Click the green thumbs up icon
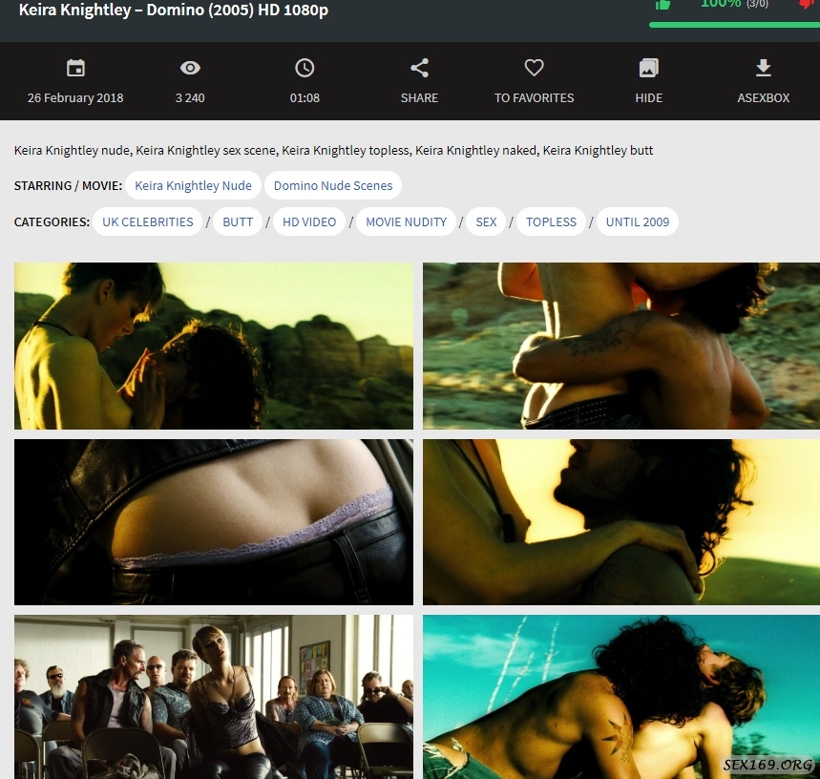This screenshot has height=779, width=820. 663,5
